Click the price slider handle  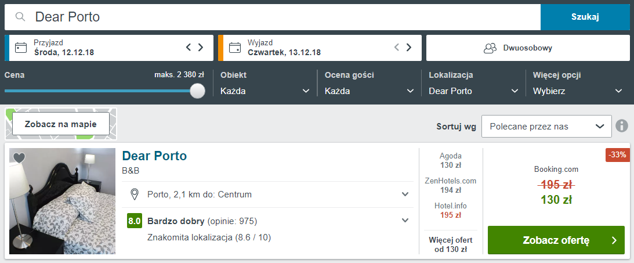(x=197, y=91)
